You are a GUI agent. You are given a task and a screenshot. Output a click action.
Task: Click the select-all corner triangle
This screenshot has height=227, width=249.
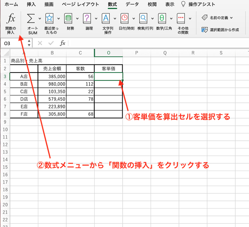(7, 53)
